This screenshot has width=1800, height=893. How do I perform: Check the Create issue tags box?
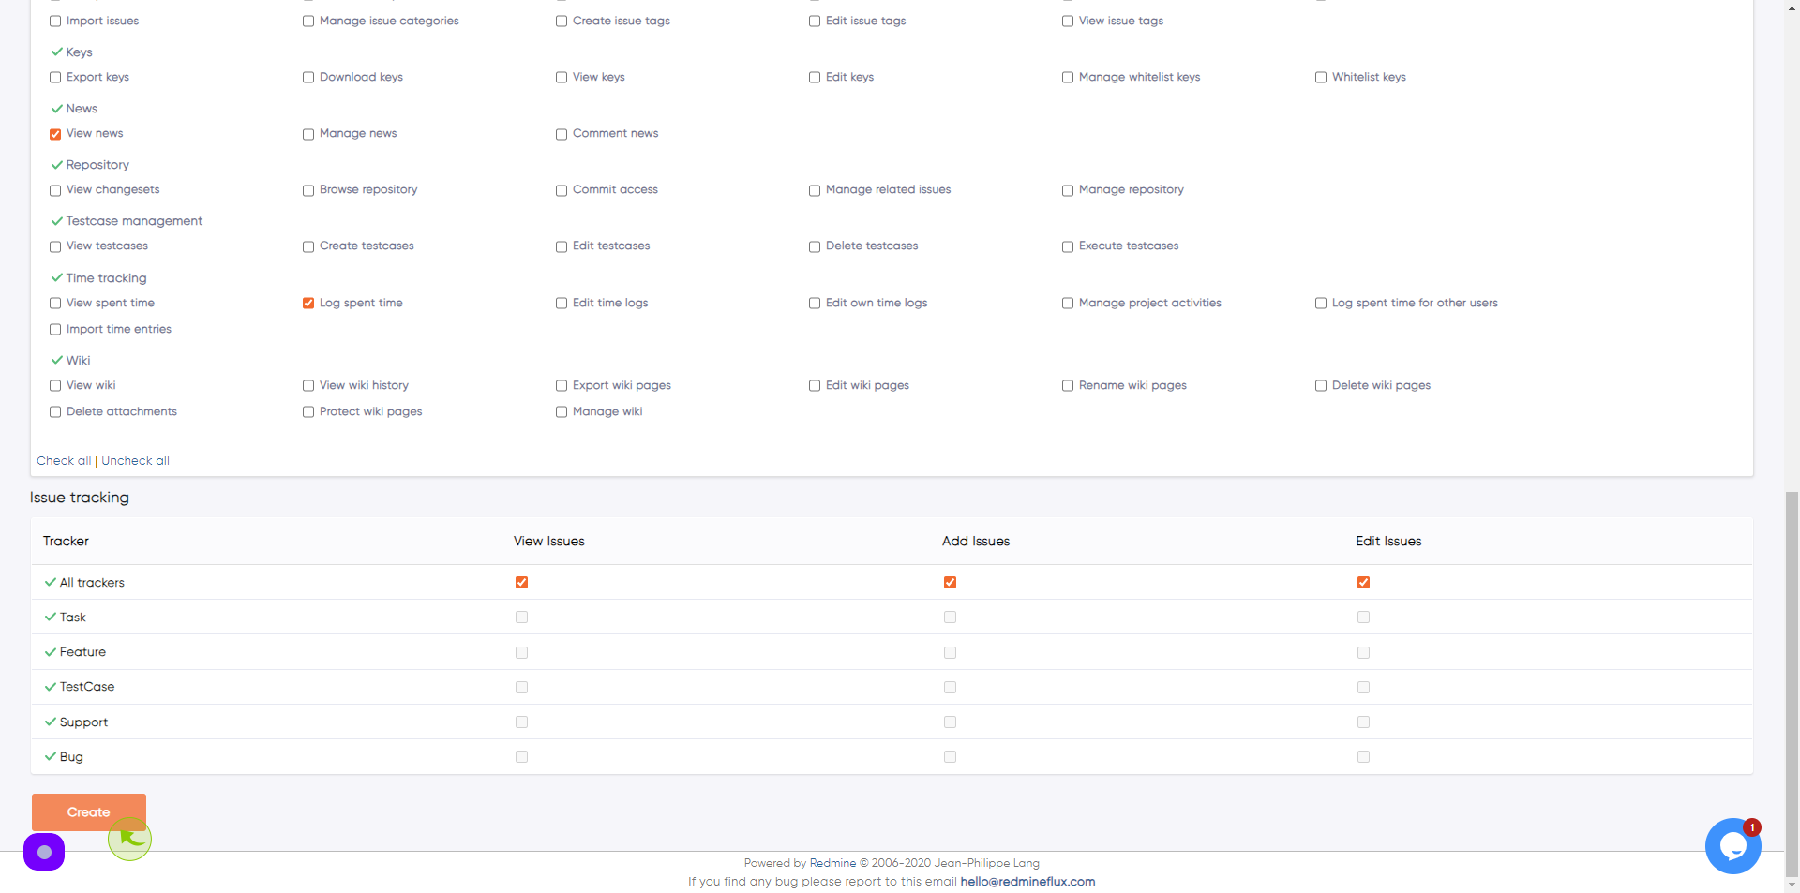click(562, 22)
